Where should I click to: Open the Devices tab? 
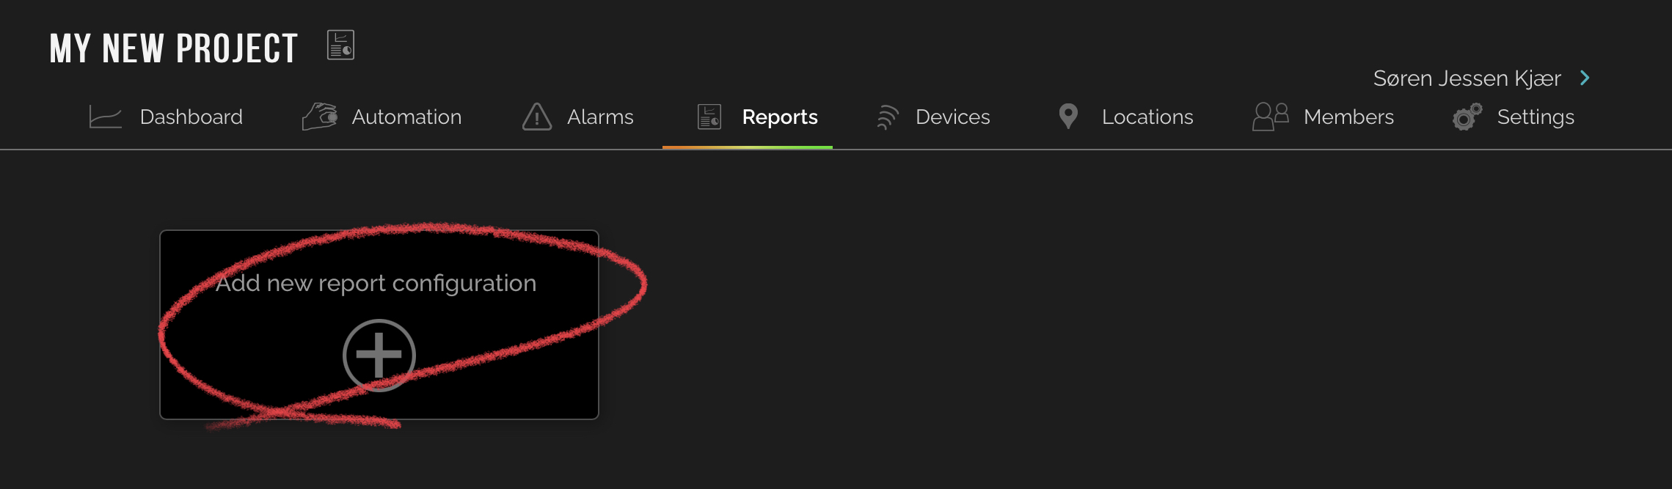coord(953,117)
